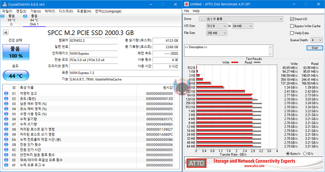
Task: Click the features field S.M.A.R.T., TRIM
Action: point(124,80)
